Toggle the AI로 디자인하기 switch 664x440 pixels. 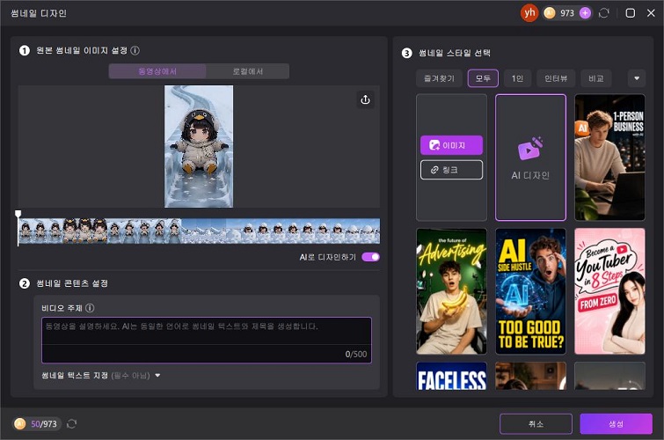370,257
